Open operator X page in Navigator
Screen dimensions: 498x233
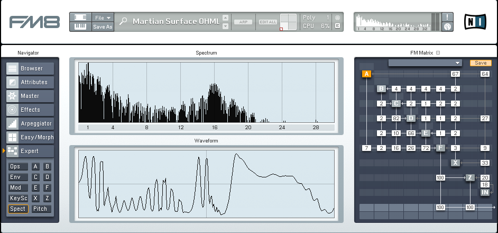coord(35,198)
